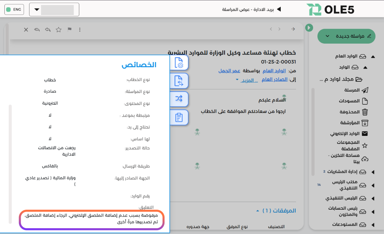Screen dimensions: 384x234
Task: Open the clipboard notes side tab
Action: pyautogui.click(x=179, y=117)
